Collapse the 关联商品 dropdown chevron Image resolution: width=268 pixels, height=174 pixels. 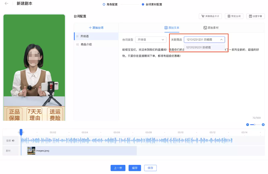click(x=221, y=39)
